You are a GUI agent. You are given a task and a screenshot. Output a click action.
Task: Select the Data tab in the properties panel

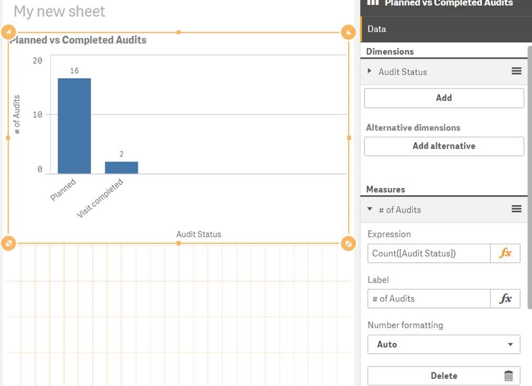[x=376, y=29]
